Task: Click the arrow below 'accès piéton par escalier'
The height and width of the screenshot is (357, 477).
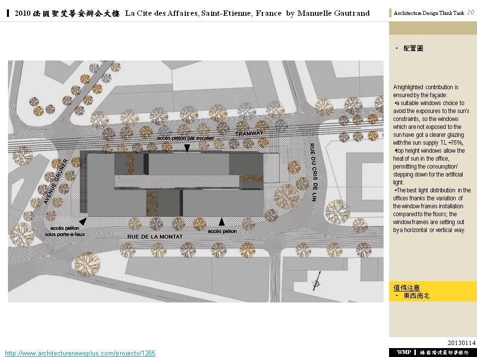Action: pos(187,148)
